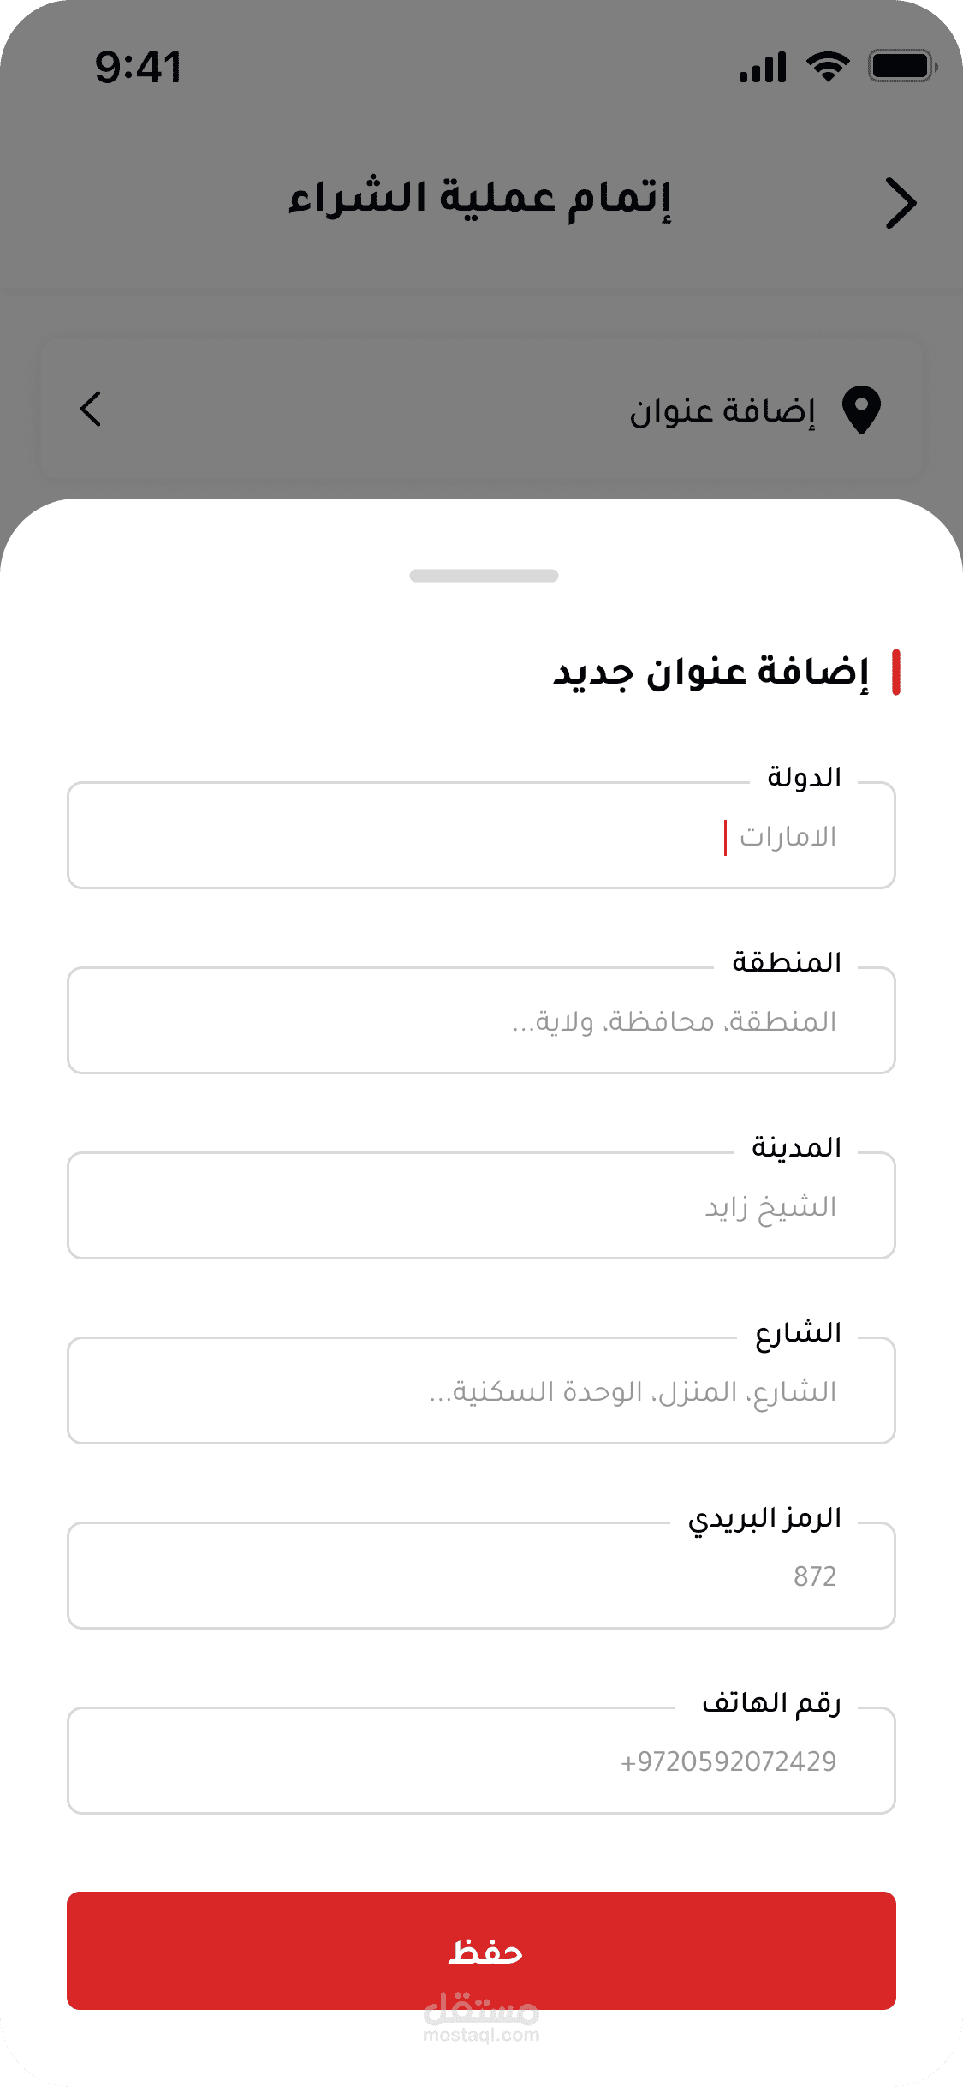Image resolution: width=963 pixels, height=2087 pixels.
Task: Open the الدولة country field
Action: coord(481,836)
